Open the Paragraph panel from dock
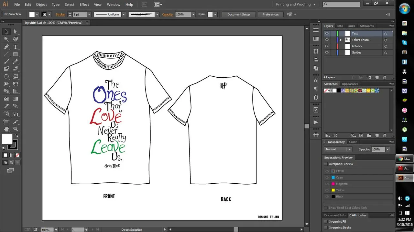The image size is (414, 232). (x=316, y=89)
